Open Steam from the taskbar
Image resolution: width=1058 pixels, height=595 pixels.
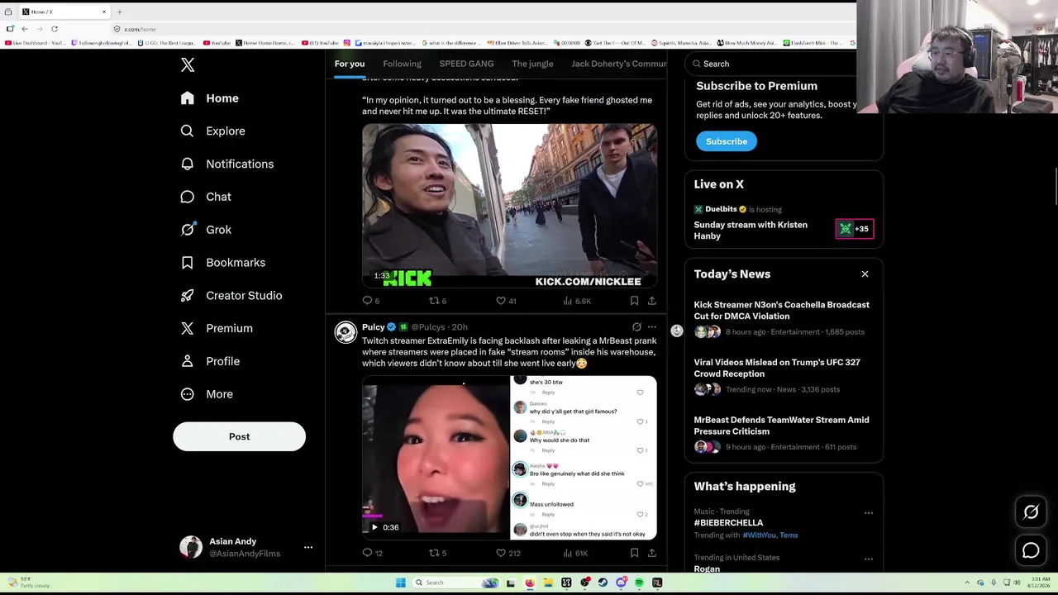603,583
